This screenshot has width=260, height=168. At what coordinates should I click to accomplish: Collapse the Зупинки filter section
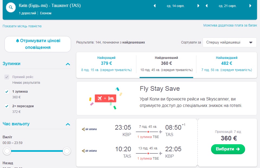coord(68,64)
